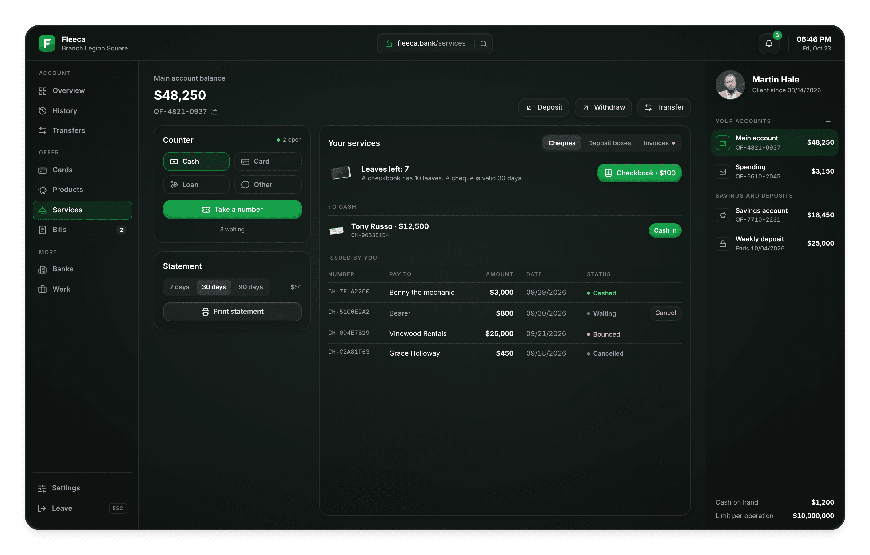Add a new account with the plus icon
870x555 pixels.
pyautogui.click(x=828, y=121)
